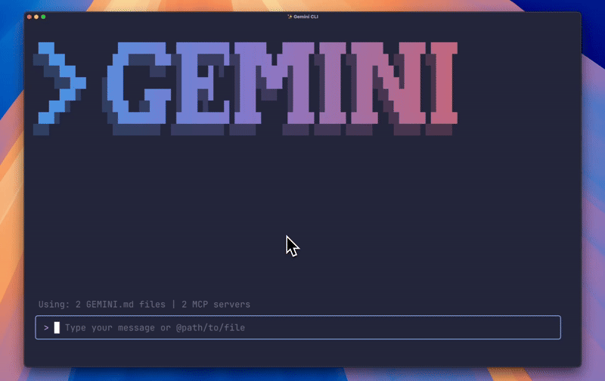This screenshot has height=381, width=605.
Task: Click the large GEMINI ASCII-art logo
Action: (x=245, y=88)
